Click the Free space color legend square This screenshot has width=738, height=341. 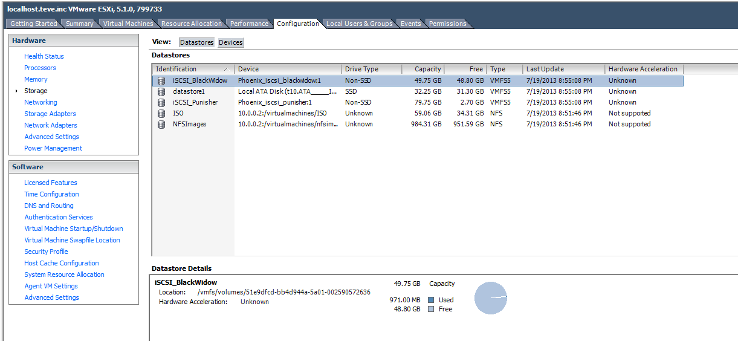coord(431,309)
